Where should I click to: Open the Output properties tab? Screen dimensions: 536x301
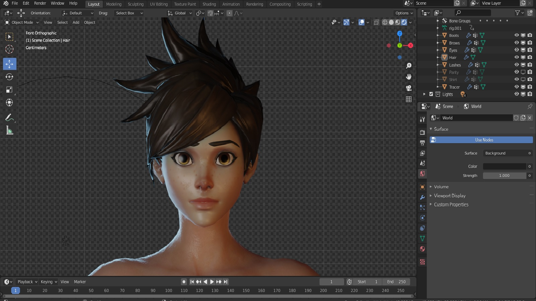422,143
